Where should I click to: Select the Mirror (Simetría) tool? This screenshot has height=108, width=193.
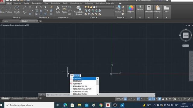41,10
